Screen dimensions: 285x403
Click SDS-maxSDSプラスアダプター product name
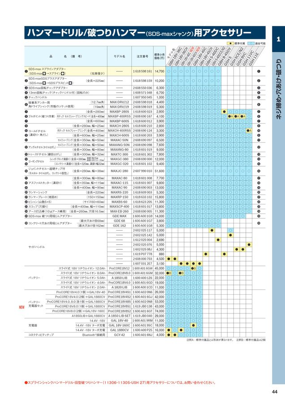click(47, 78)
